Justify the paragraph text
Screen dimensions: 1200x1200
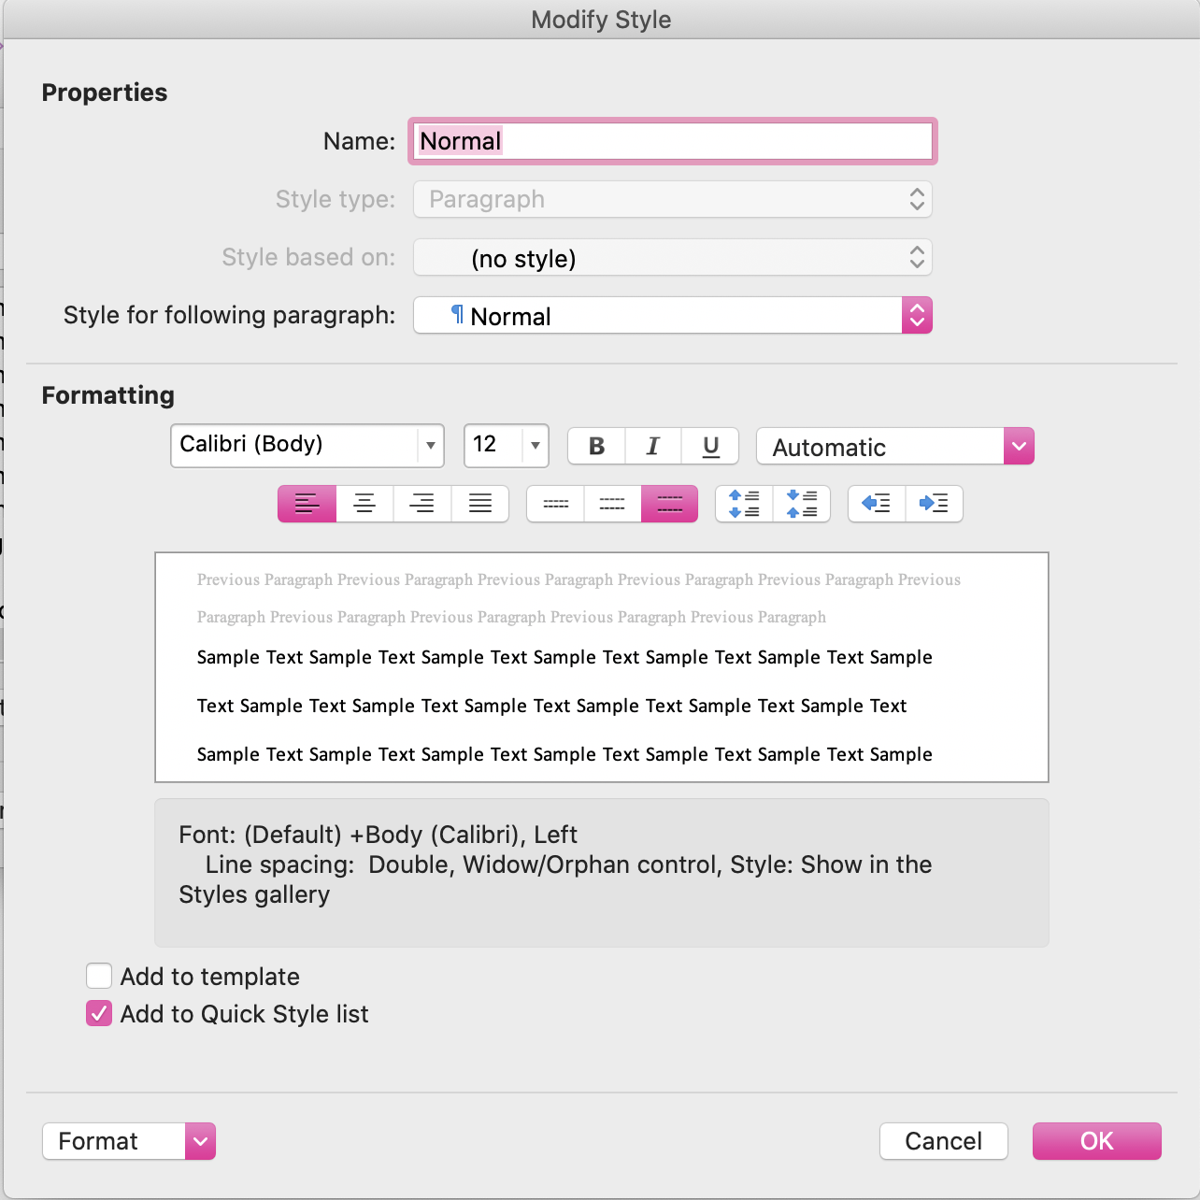point(480,504)
